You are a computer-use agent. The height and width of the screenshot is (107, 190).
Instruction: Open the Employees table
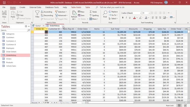click(10, 48)
